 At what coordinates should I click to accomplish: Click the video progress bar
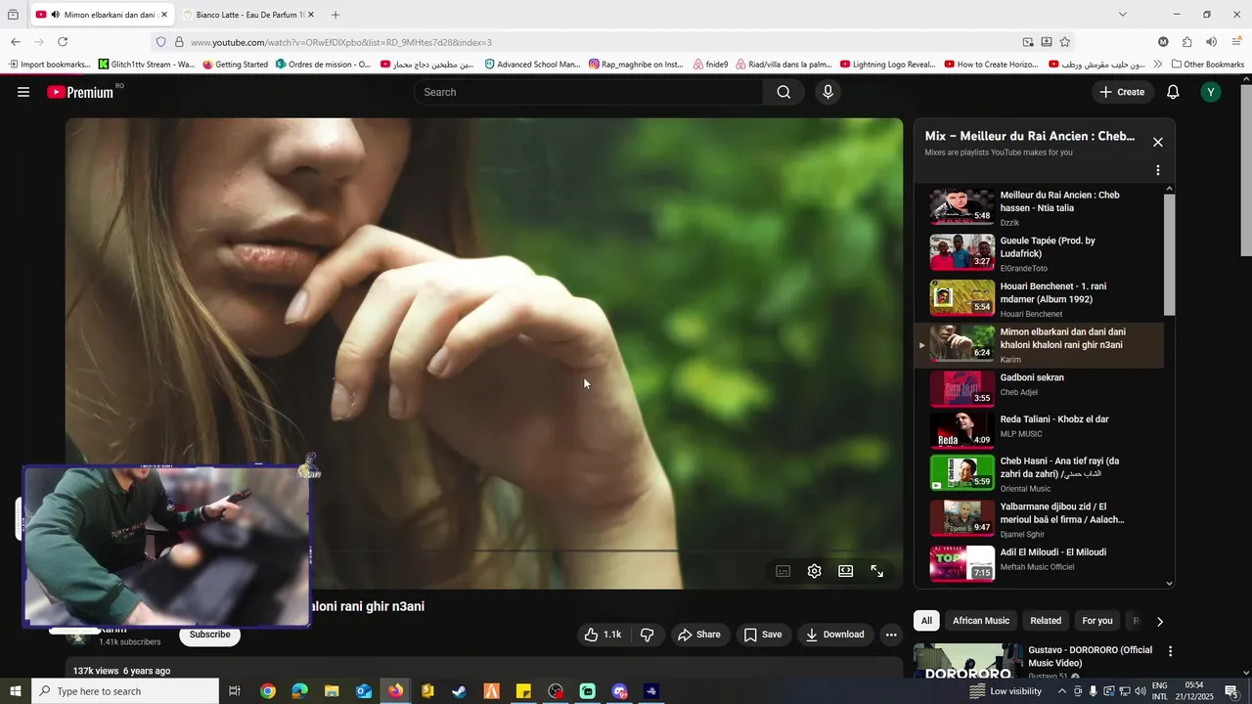484,550
